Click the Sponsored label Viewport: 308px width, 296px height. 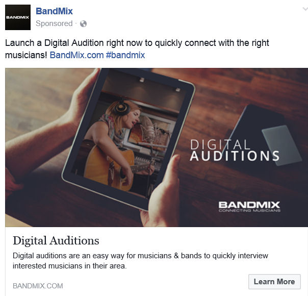click(x=54, y=23)
